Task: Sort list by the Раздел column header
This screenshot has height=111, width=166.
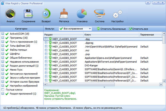Action: coord(63,35)
